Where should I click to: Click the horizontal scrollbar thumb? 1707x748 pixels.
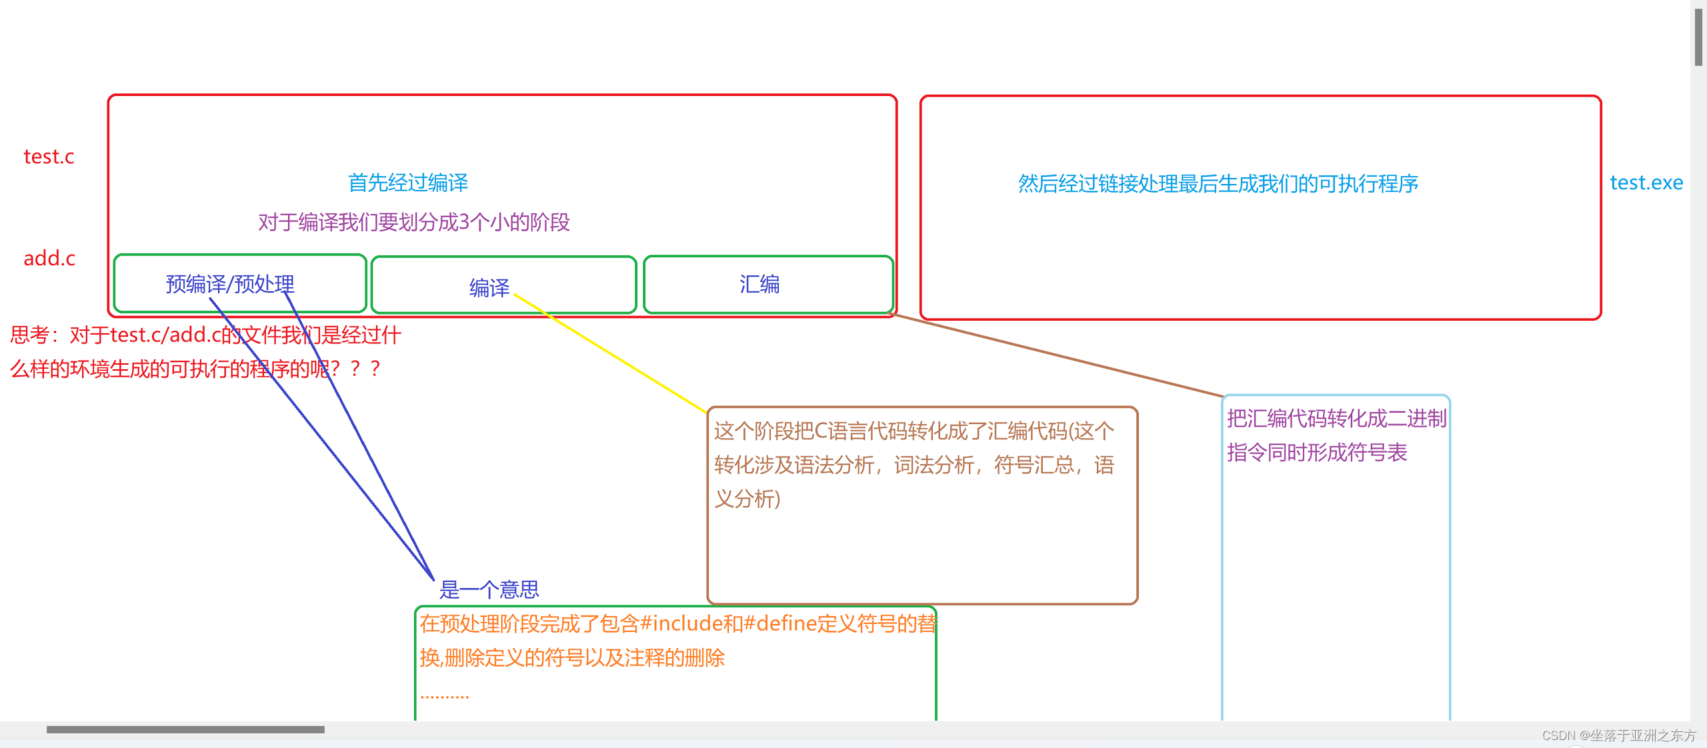tap(185, 729)
